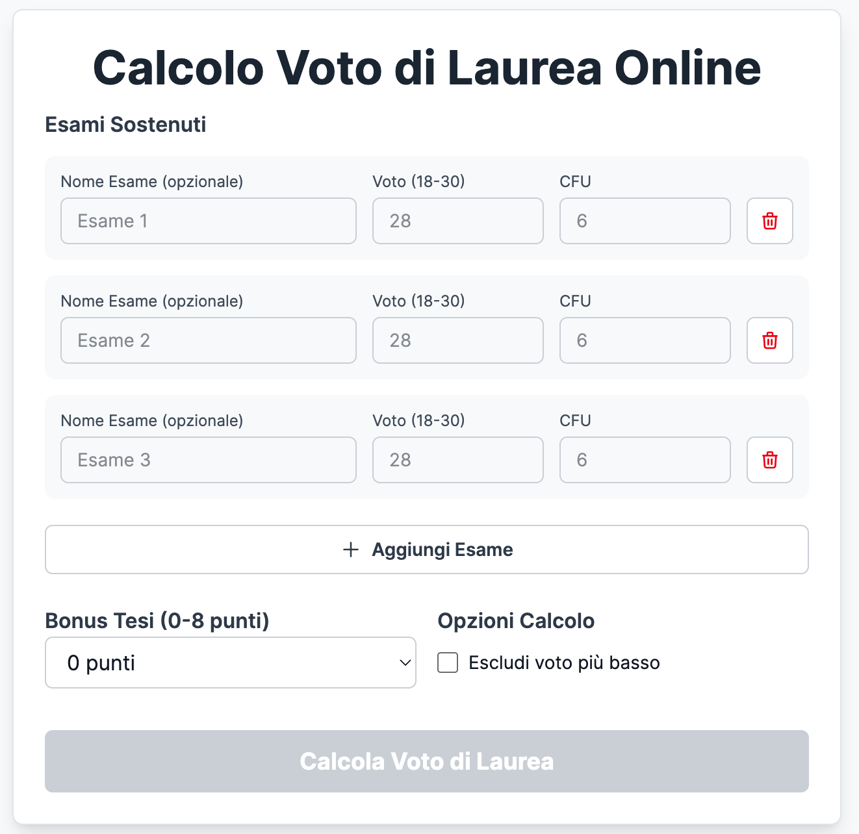Click the Voto field of Esame 3
This screenshot has width=859, height=834.
tap(457, 460)
